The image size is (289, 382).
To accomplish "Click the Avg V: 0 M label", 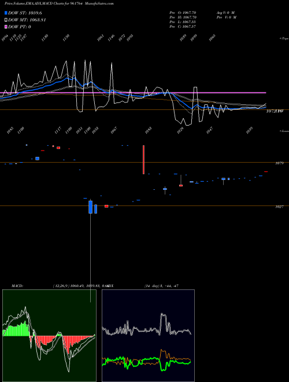I will (x=226, y=13).
